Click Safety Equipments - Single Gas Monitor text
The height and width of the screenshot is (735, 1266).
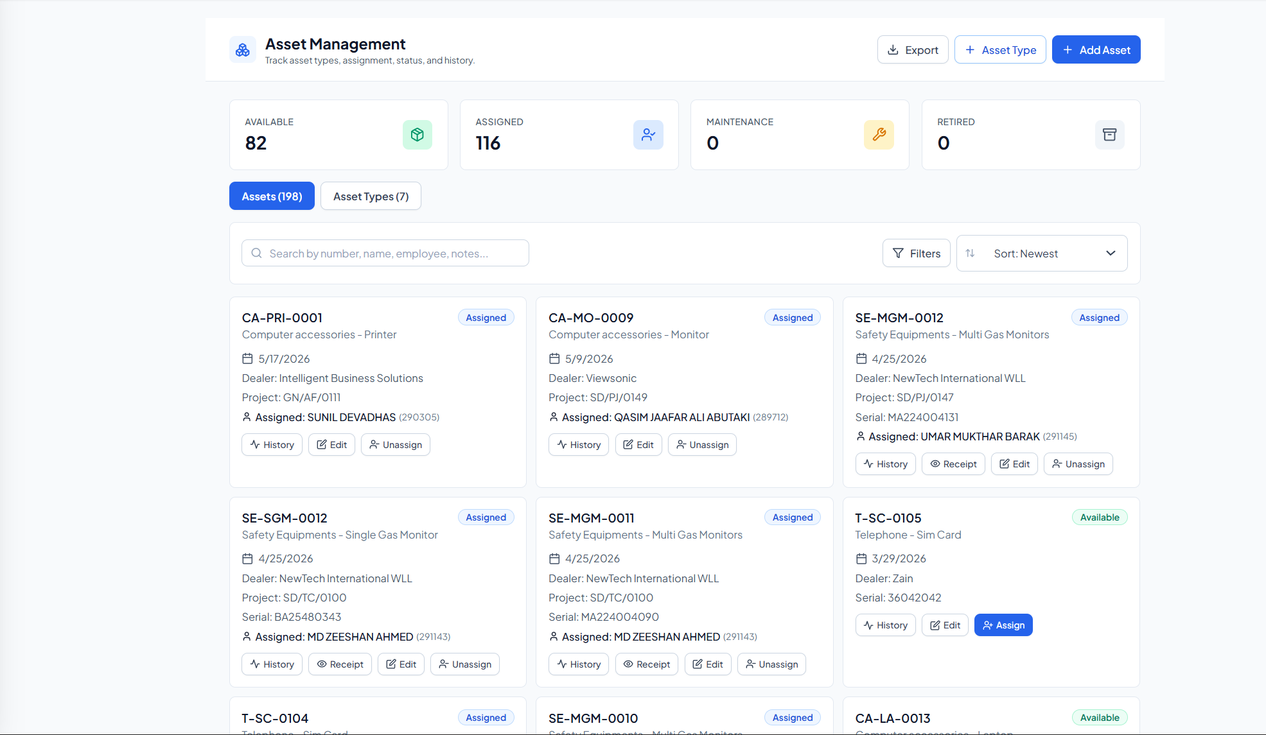pyautogui.click(x=340, y=535)
